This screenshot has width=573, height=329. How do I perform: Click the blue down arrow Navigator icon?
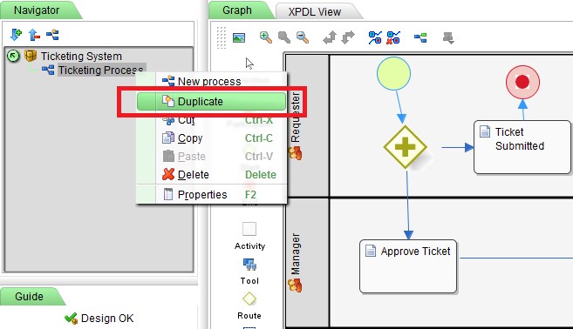click(x=16, y=35)
